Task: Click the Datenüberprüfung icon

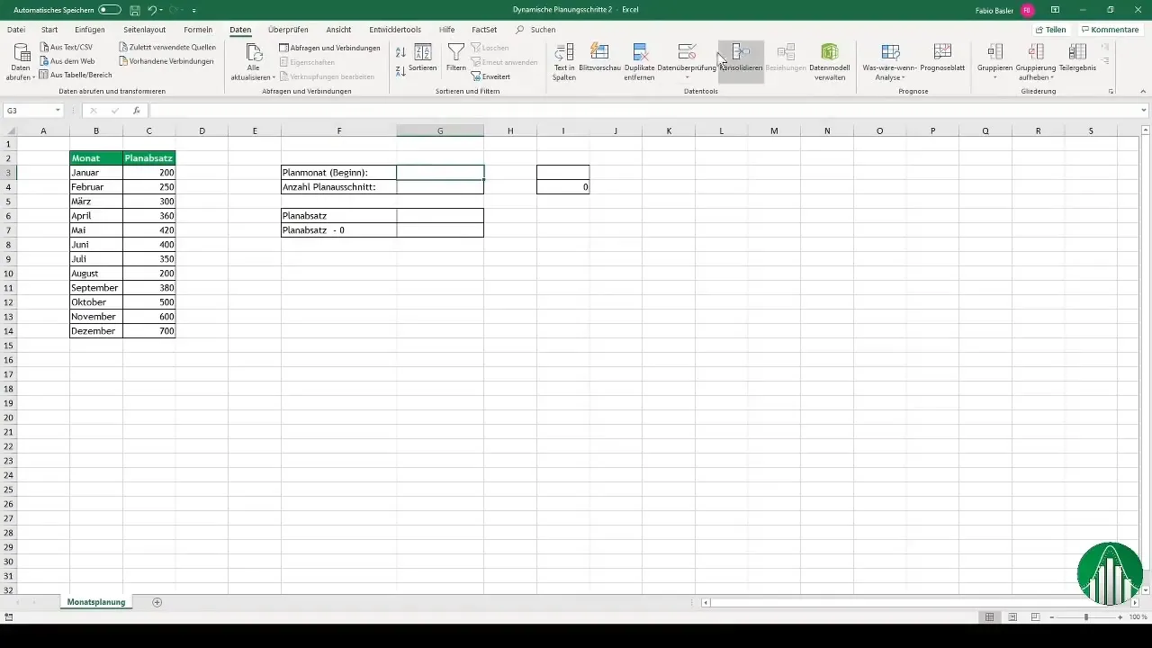Action: pyautogui.click(x=687, y=52)
